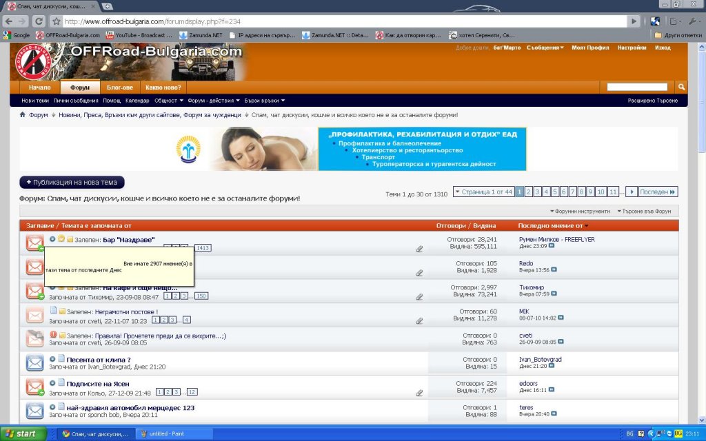This screenshot has width=706, height=441.
Task: Go to page 5 of the thread list
Action: click(555, 192)
